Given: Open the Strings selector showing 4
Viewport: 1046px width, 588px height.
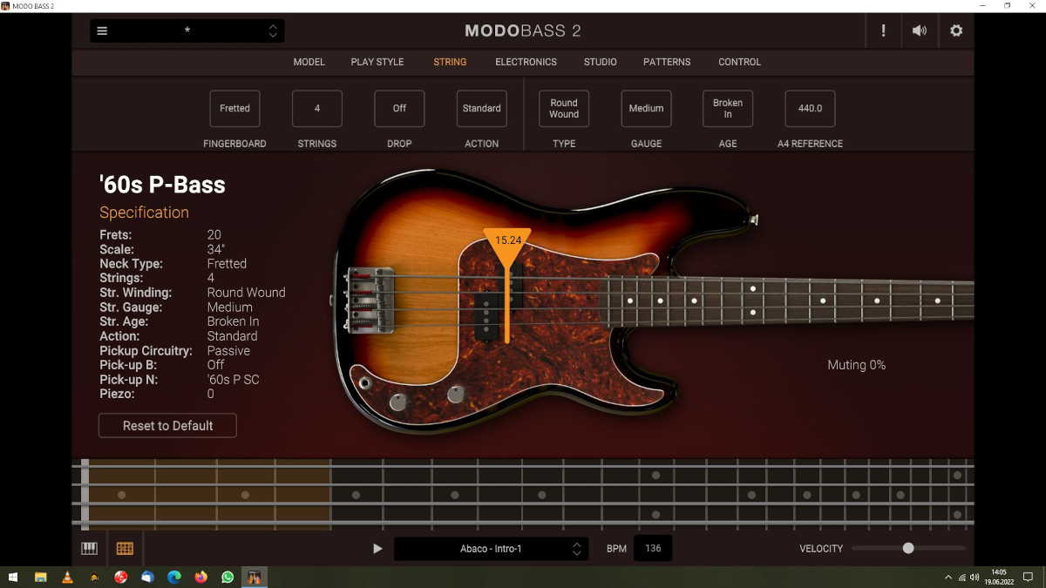Looking at the screenshot, I should tap(317, 109).
